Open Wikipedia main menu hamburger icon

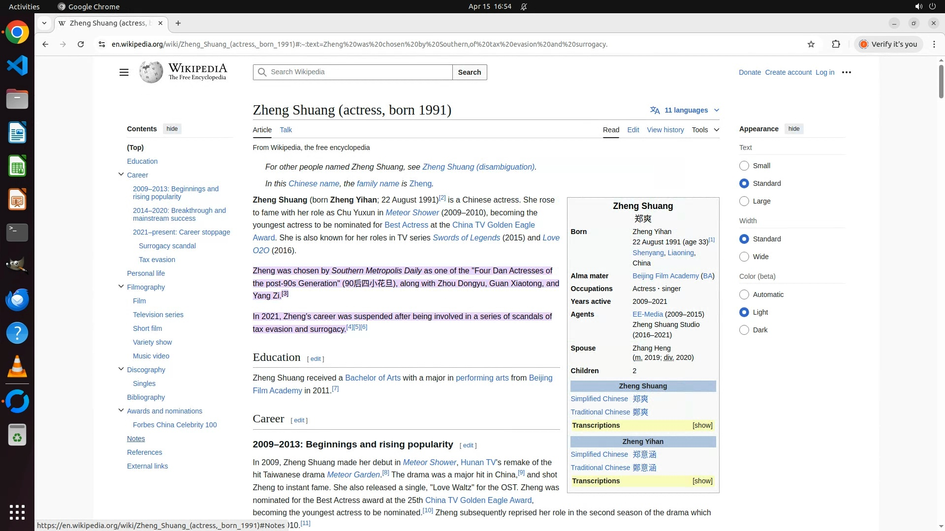(x=124, y=72)
